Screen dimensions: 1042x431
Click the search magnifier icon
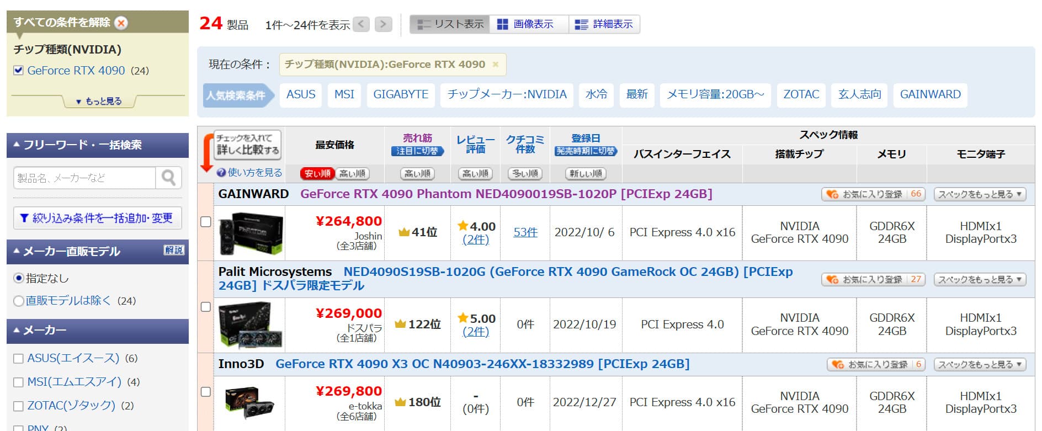168,178
